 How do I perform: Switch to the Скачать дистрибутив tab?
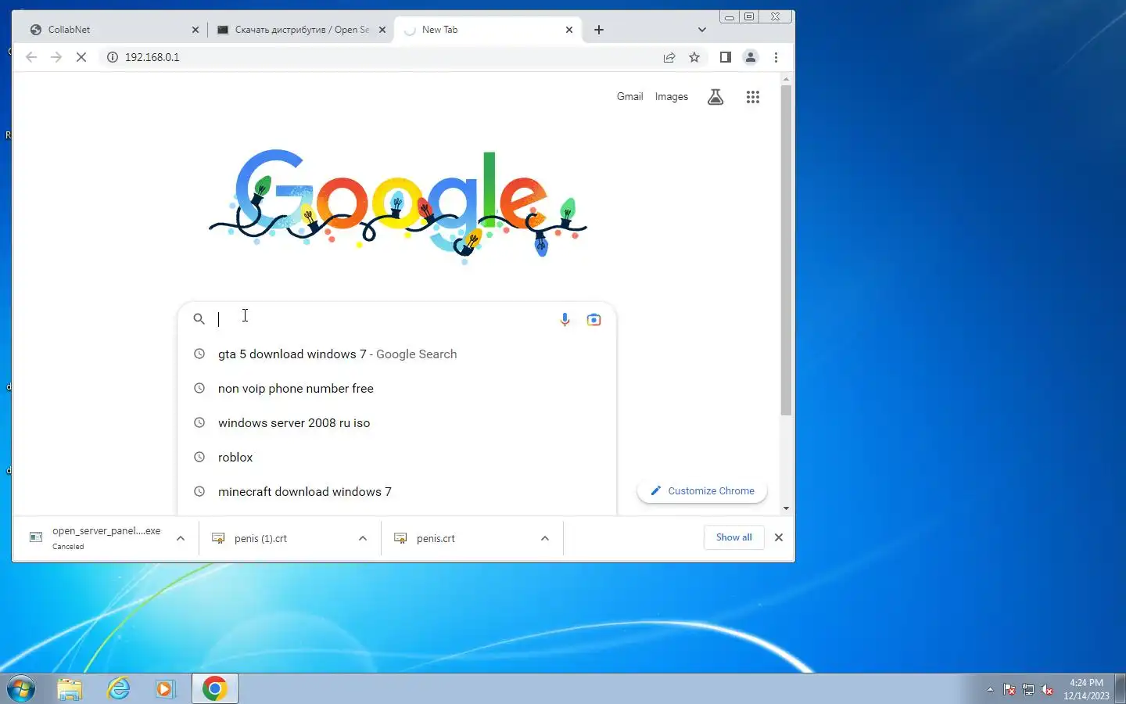(301, 30)
